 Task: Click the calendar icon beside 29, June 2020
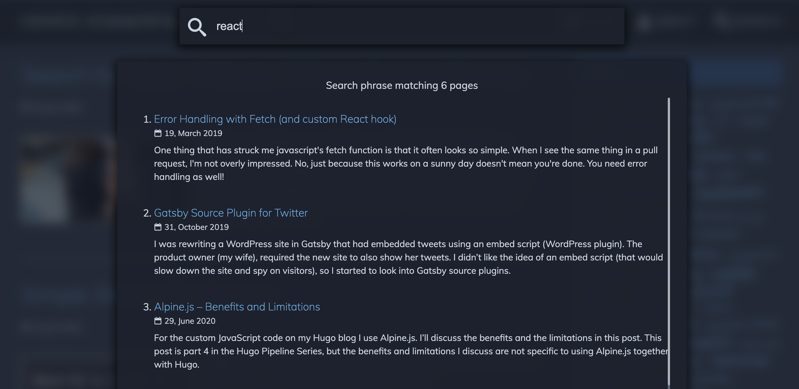(x=158, y=321)
